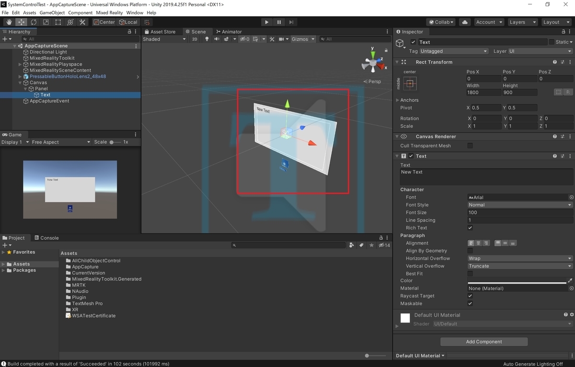This screenshot has width=575, height=367.
Task: Lock the Hierarchy panel
Action: click(x=129, y=32)
